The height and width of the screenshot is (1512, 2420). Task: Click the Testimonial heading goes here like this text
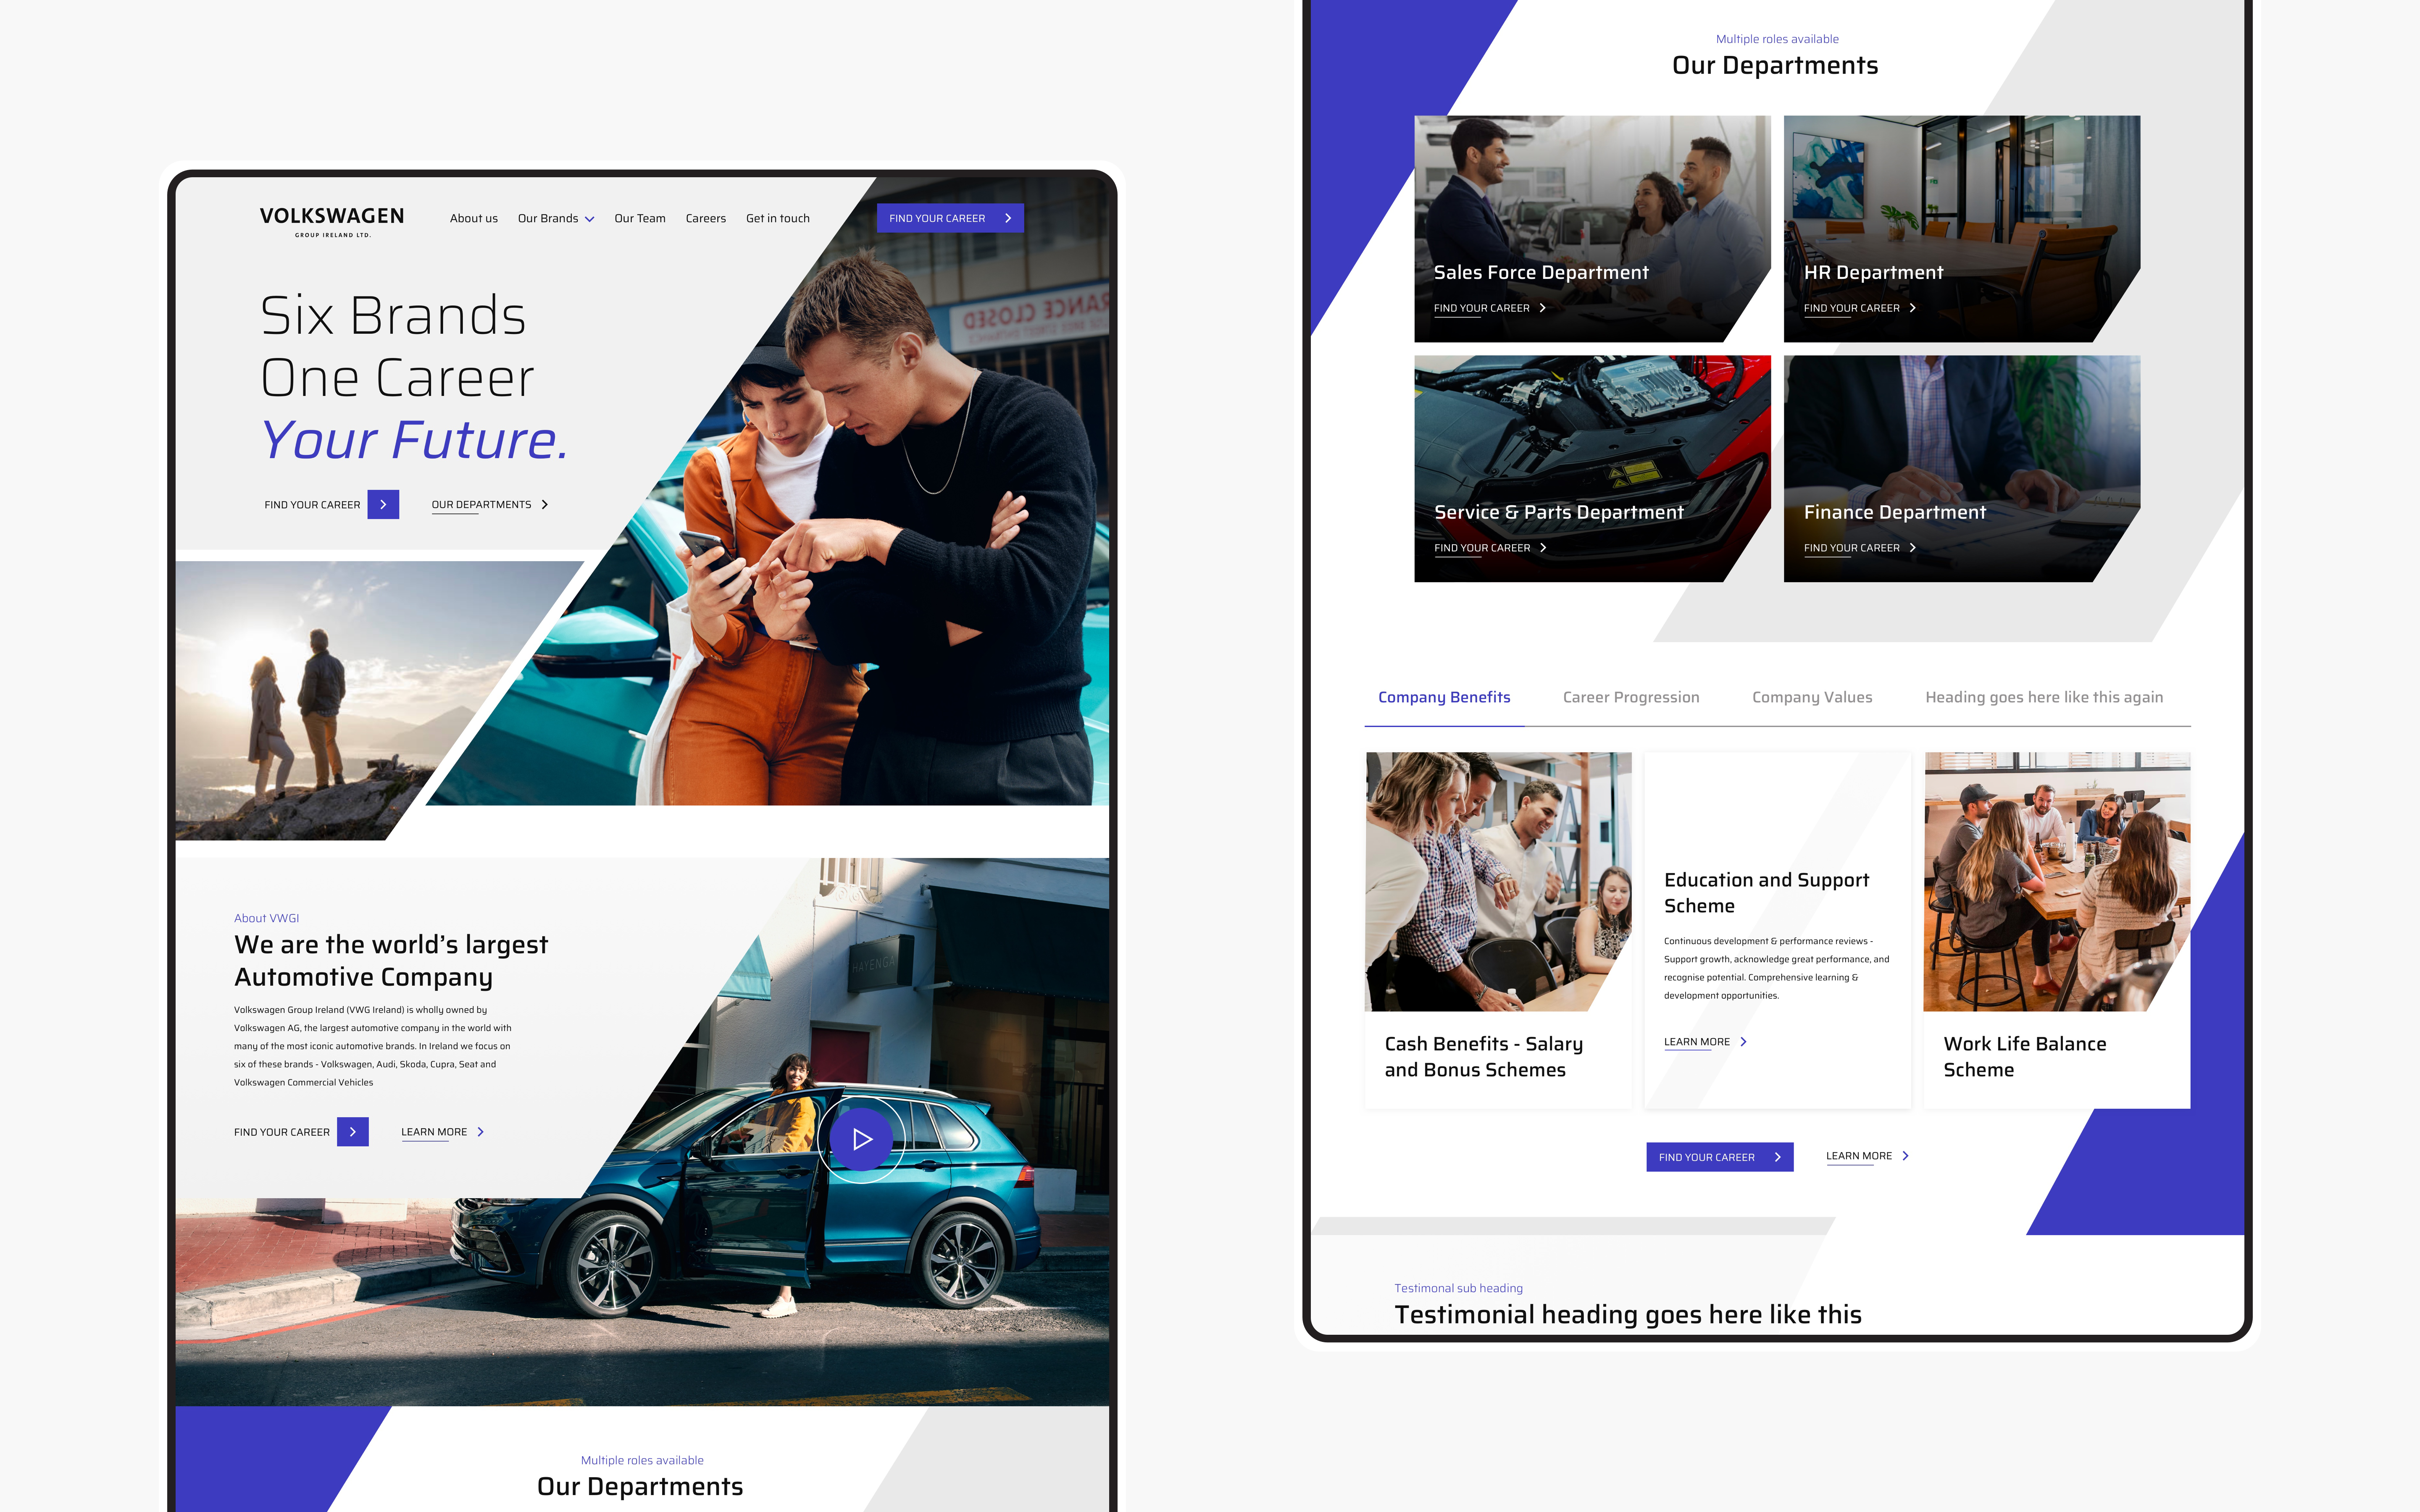coord(1627,1314)
